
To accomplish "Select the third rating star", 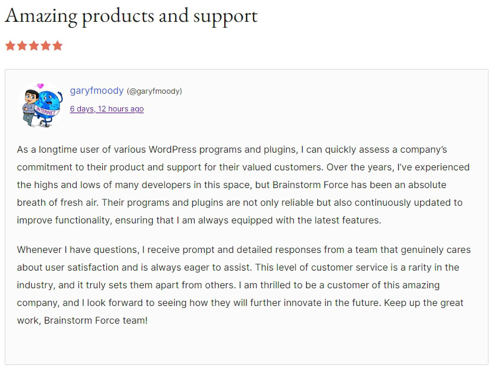I will [x=34, y=45].
